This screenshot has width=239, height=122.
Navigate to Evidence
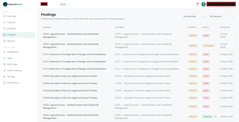18,28
